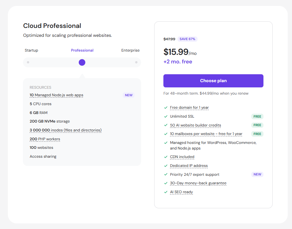The height and width of the screenshot is (229, 292).
Task: Click the struck-through $47.99 price
Action: [169, 39]
